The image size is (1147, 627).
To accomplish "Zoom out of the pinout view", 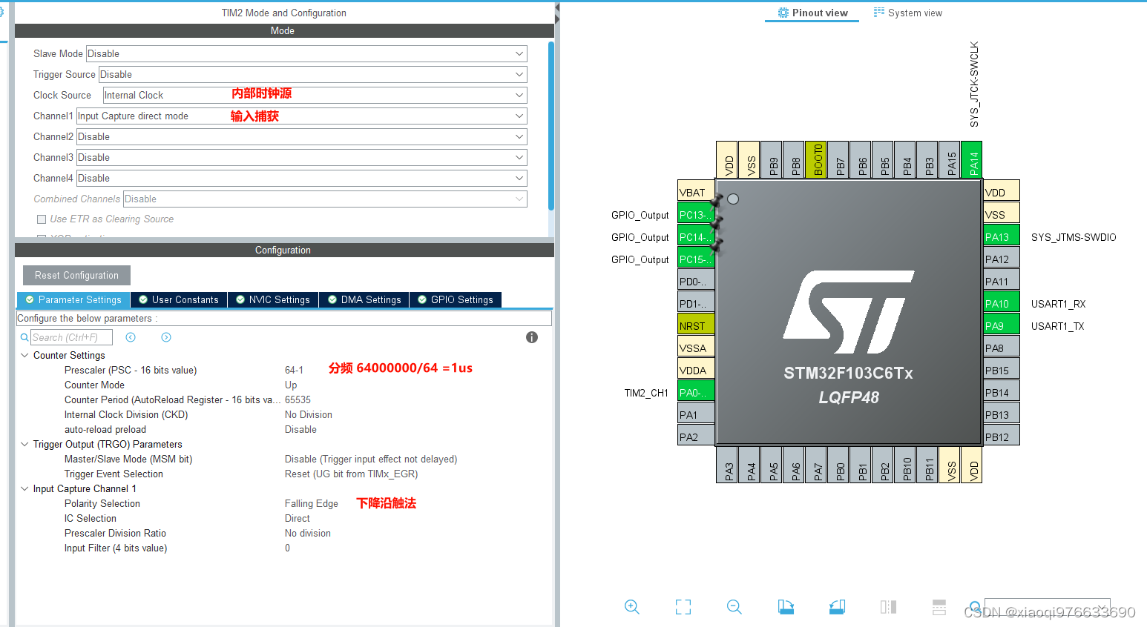I will click(734, 607).
